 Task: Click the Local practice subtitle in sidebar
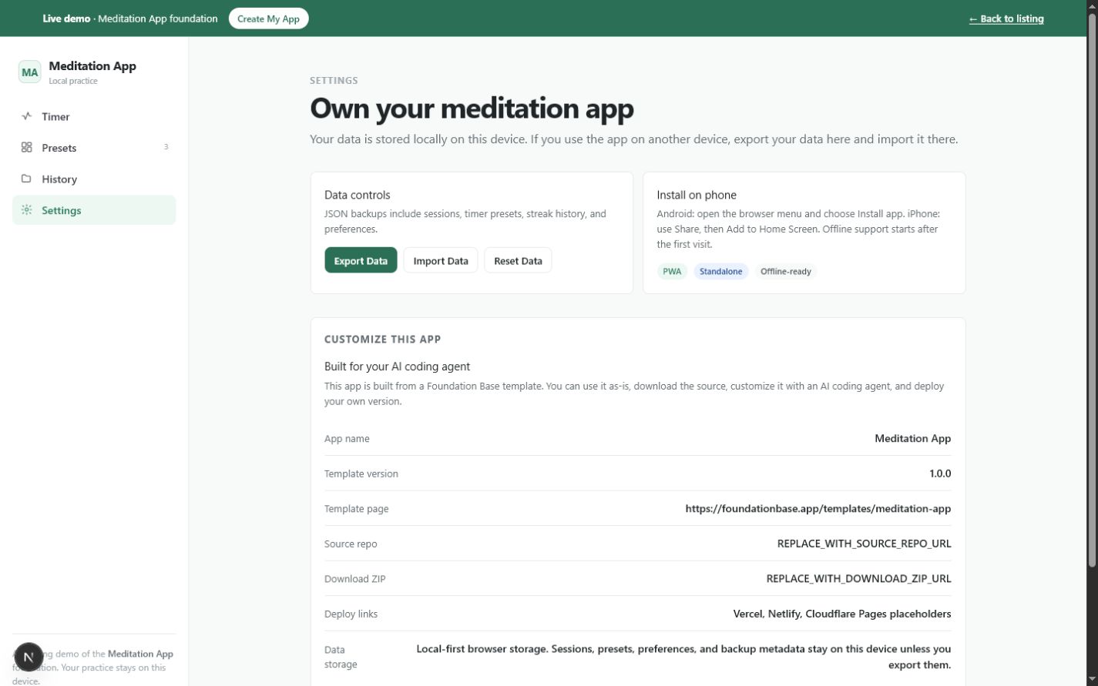pos(73,81)
